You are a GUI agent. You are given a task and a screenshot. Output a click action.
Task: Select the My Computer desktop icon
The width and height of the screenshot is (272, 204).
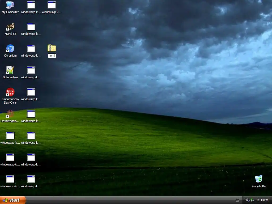(x=10, y=7)
